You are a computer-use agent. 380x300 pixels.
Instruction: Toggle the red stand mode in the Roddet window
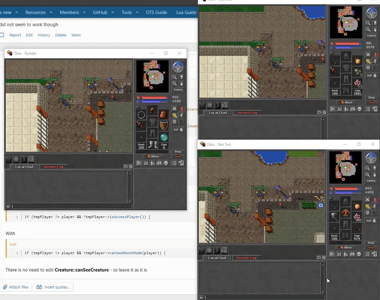[182, 108]
